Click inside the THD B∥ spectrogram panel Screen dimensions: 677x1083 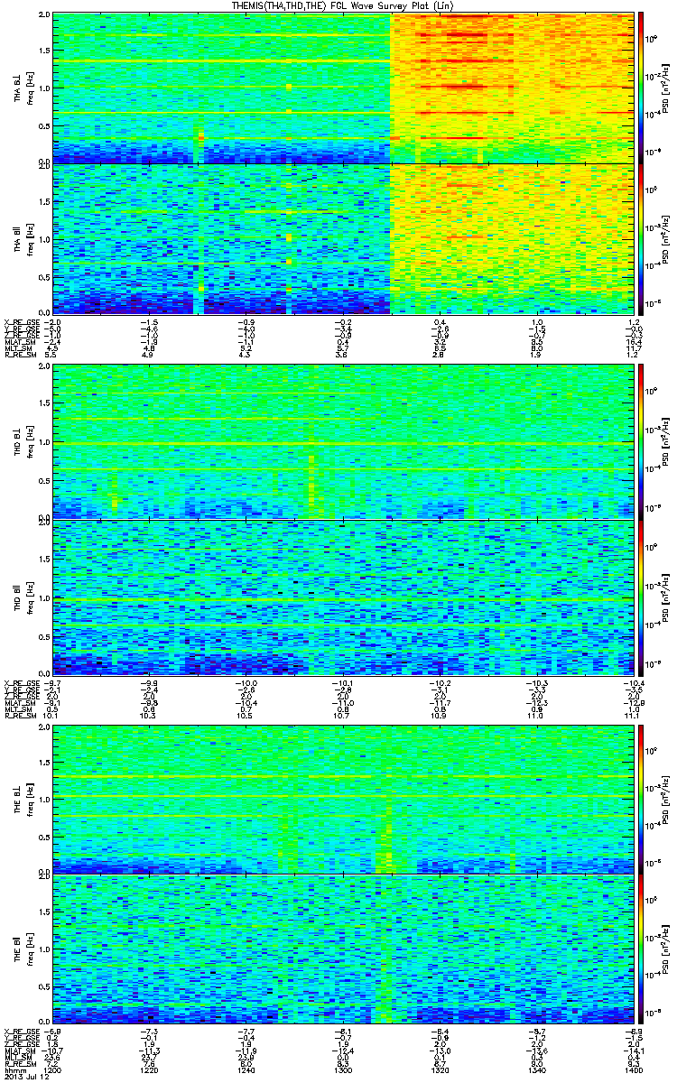tap(341, 597)
